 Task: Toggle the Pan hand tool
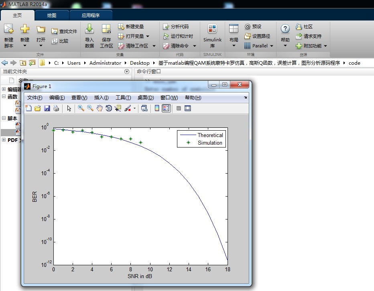click(x=100, y=108)
